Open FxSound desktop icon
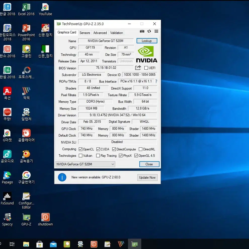Screen dimensions: 249x249 (7, 198)
